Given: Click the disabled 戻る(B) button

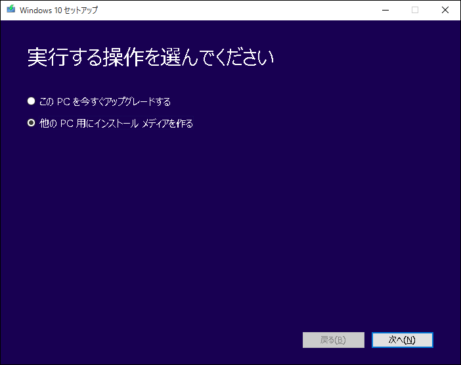Looking at the screenshot, I should [334, 340].
